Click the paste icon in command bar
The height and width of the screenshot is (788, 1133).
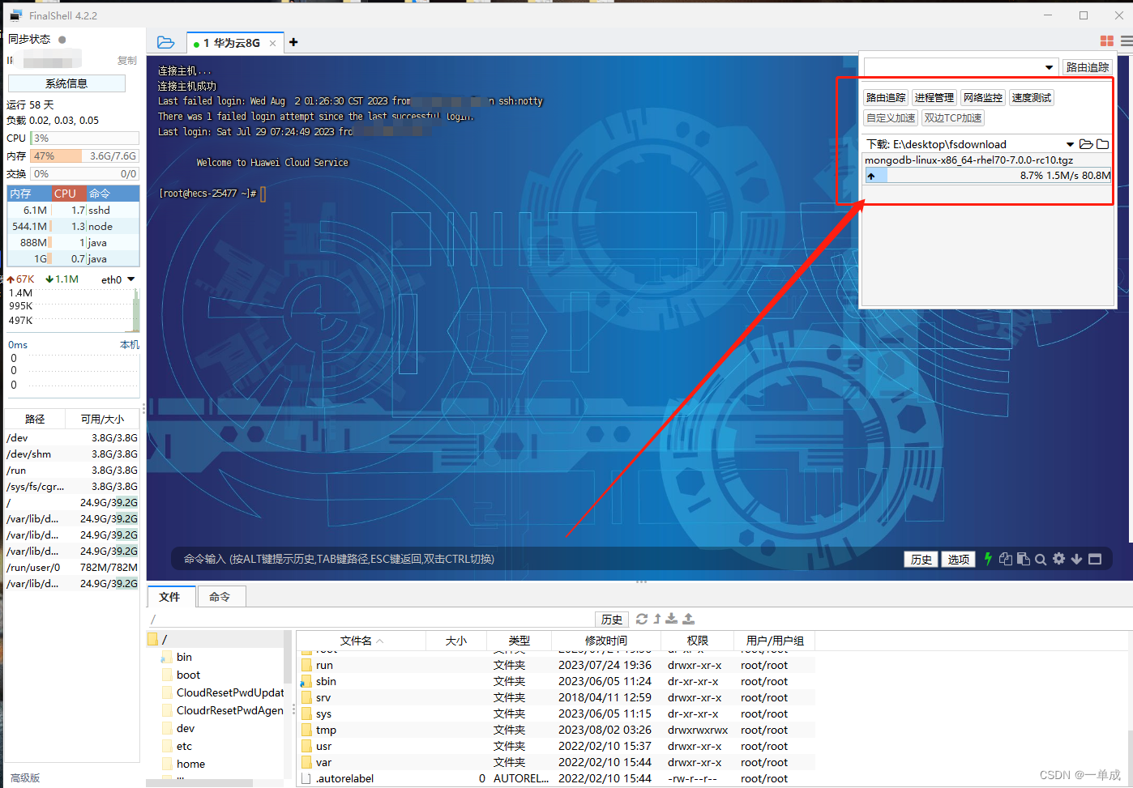pos(1024,559)
